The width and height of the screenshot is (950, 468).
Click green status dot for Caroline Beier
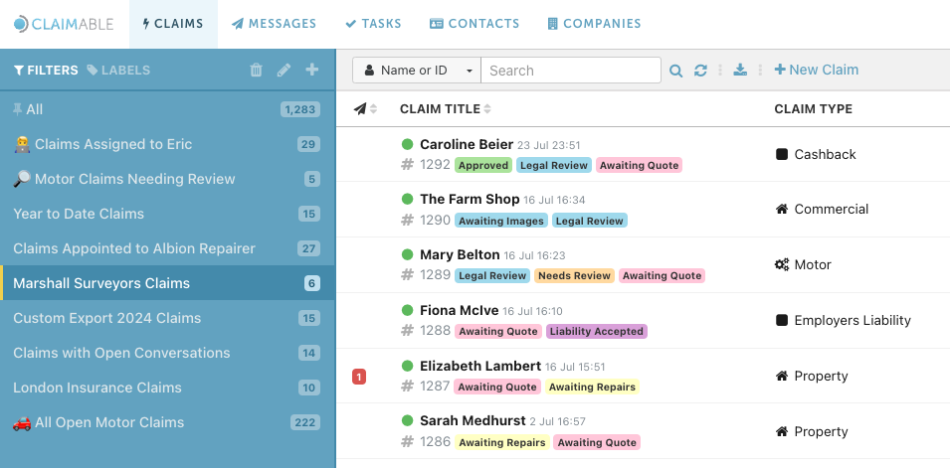407,145
